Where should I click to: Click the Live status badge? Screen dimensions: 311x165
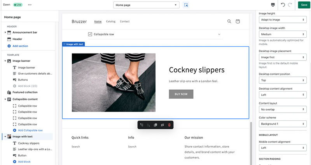tap(17, 5)
